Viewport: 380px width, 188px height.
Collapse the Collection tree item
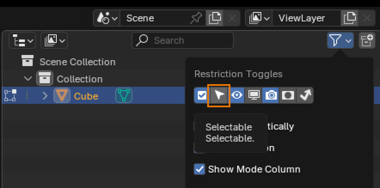click(28, 79)
